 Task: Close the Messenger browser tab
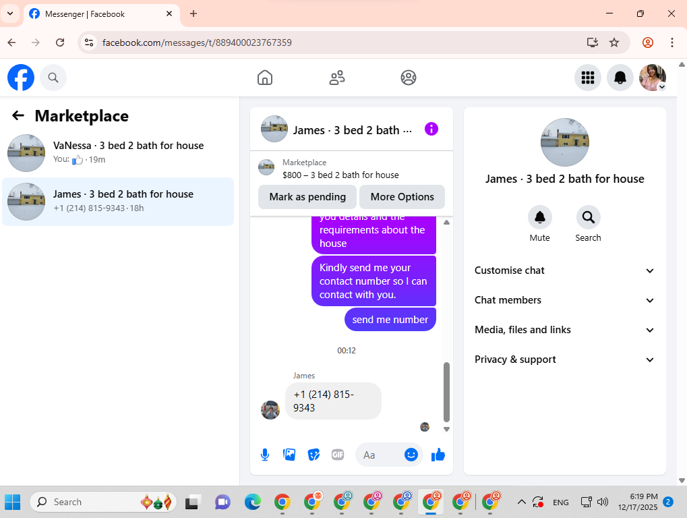coord(169,13)
